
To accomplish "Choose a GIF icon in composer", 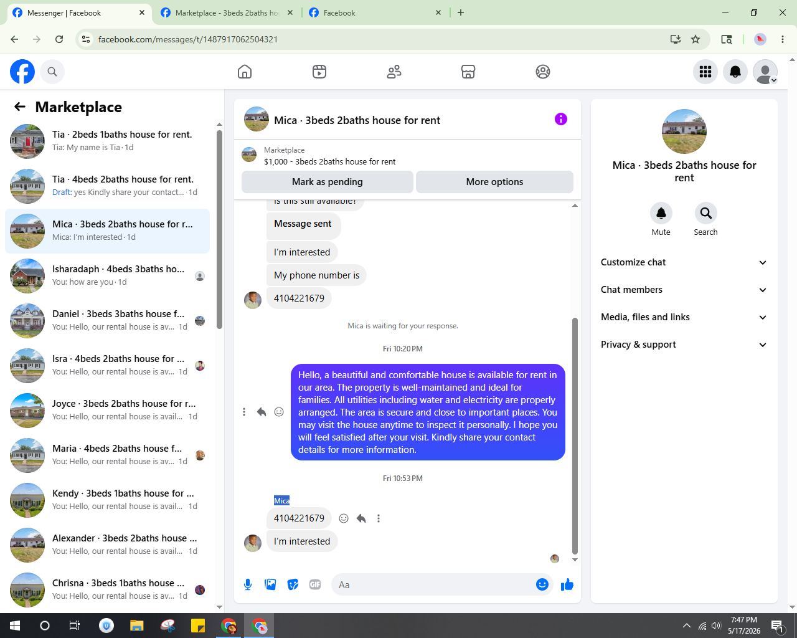I will pyautogui.click(x=315, y=584).
